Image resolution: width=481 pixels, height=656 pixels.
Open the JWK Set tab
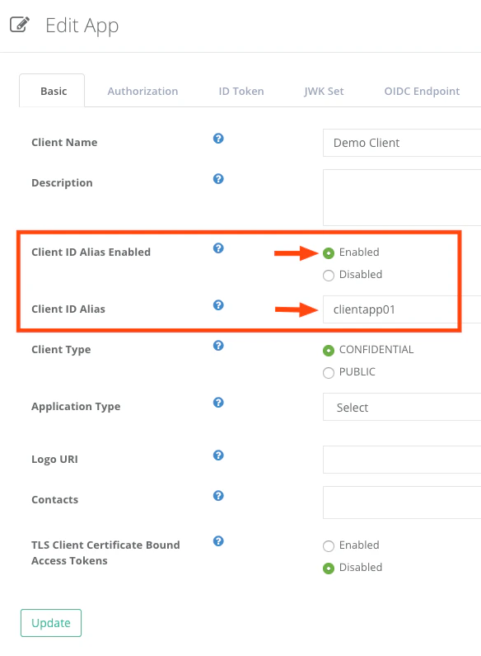click(324, 92)
